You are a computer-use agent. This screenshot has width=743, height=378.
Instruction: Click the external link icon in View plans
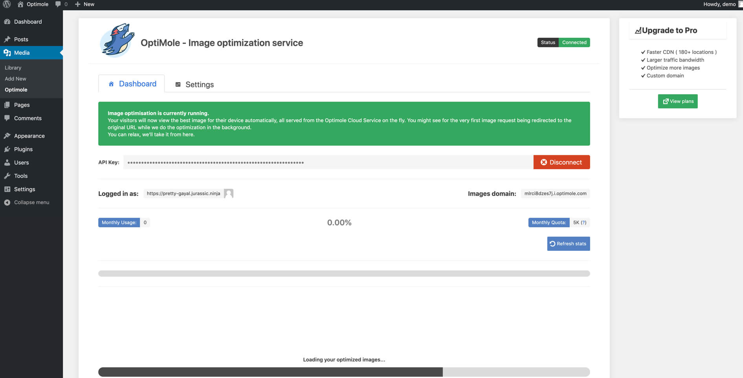click(666, 101)
